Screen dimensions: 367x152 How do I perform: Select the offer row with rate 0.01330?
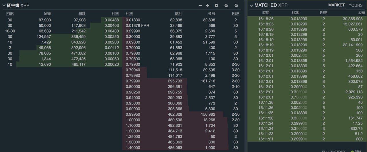click(183, 20)
